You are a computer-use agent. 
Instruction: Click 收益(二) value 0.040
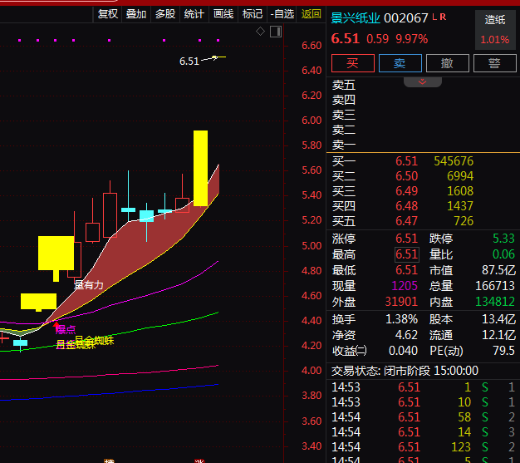[403, 351]
